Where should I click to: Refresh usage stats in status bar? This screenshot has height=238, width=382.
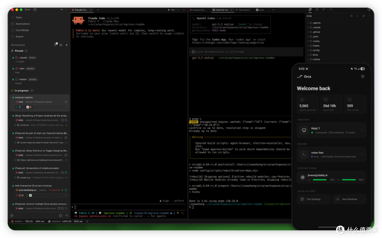[x=87, y=221]
